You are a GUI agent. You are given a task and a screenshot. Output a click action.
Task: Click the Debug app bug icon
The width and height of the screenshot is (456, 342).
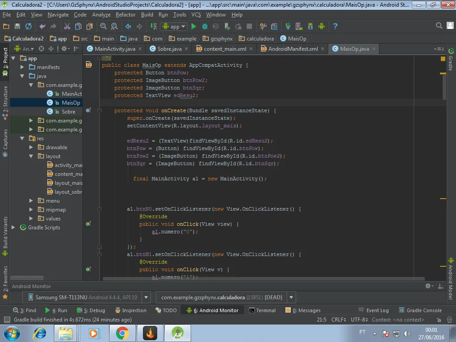205,27
